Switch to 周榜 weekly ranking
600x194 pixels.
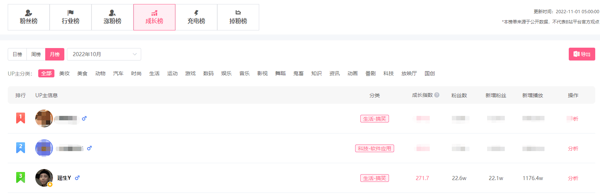[x=36, y=54]
